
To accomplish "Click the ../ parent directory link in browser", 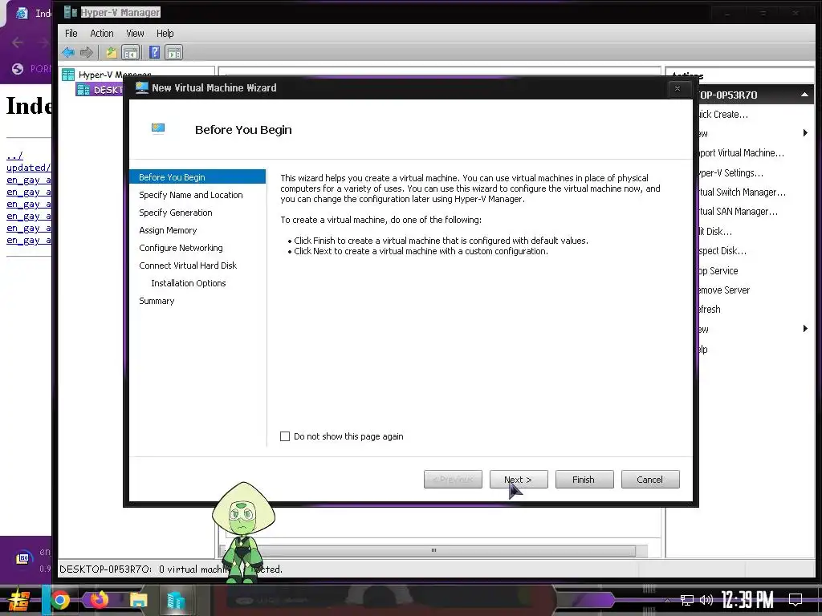I will pos(14,156).
